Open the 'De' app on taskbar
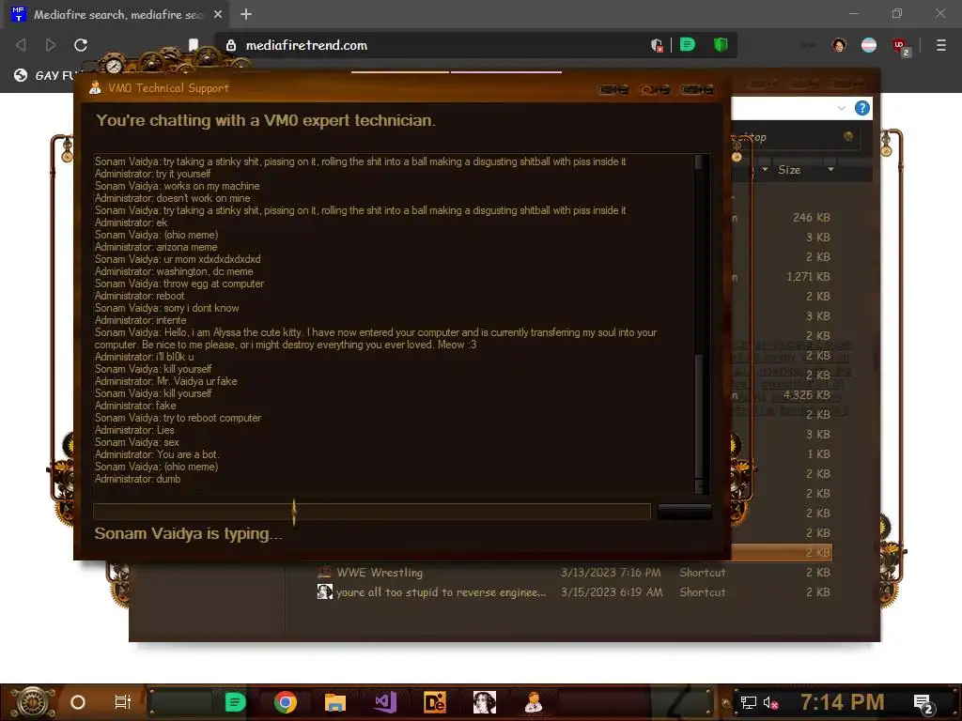Image resolution: width=962 pixels, height=721 pixels. (x=434, y=702)
